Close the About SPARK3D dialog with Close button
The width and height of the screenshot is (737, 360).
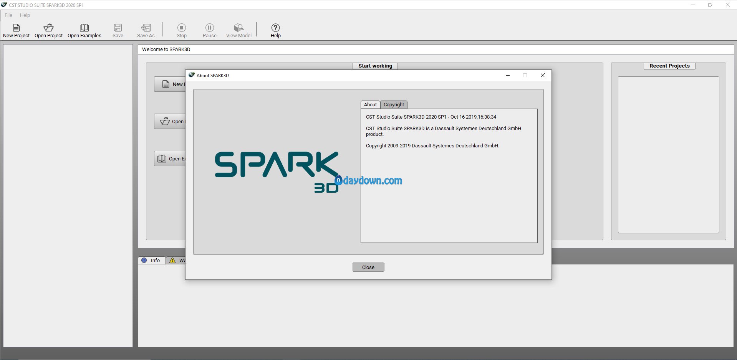[368, 267]
